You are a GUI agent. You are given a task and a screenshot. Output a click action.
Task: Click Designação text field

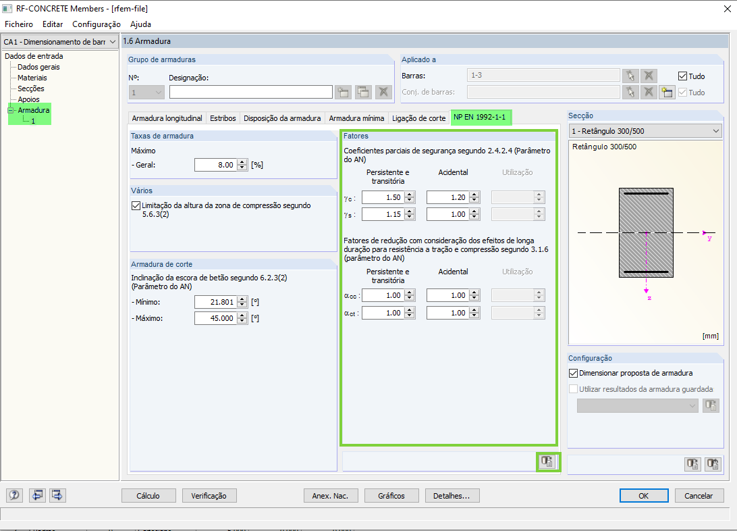tap(250, 92)
